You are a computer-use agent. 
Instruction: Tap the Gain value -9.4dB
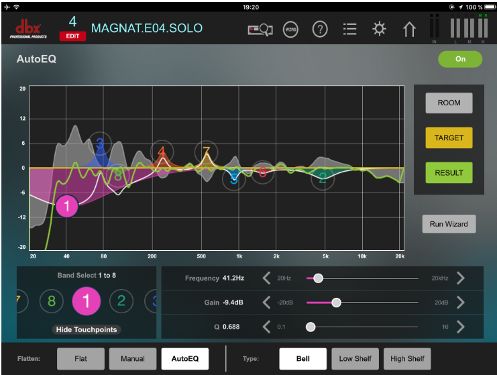pos(233,303)
